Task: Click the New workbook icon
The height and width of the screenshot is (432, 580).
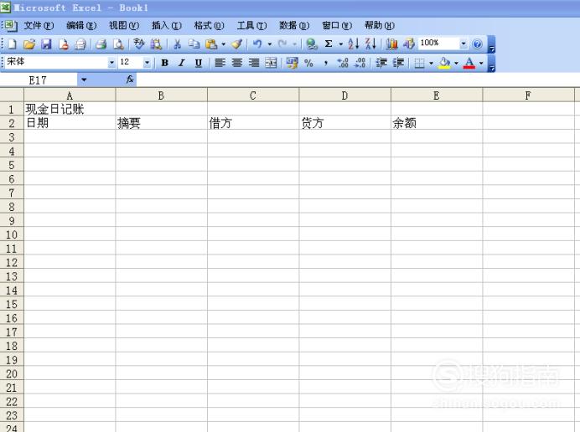Action: 12,44
